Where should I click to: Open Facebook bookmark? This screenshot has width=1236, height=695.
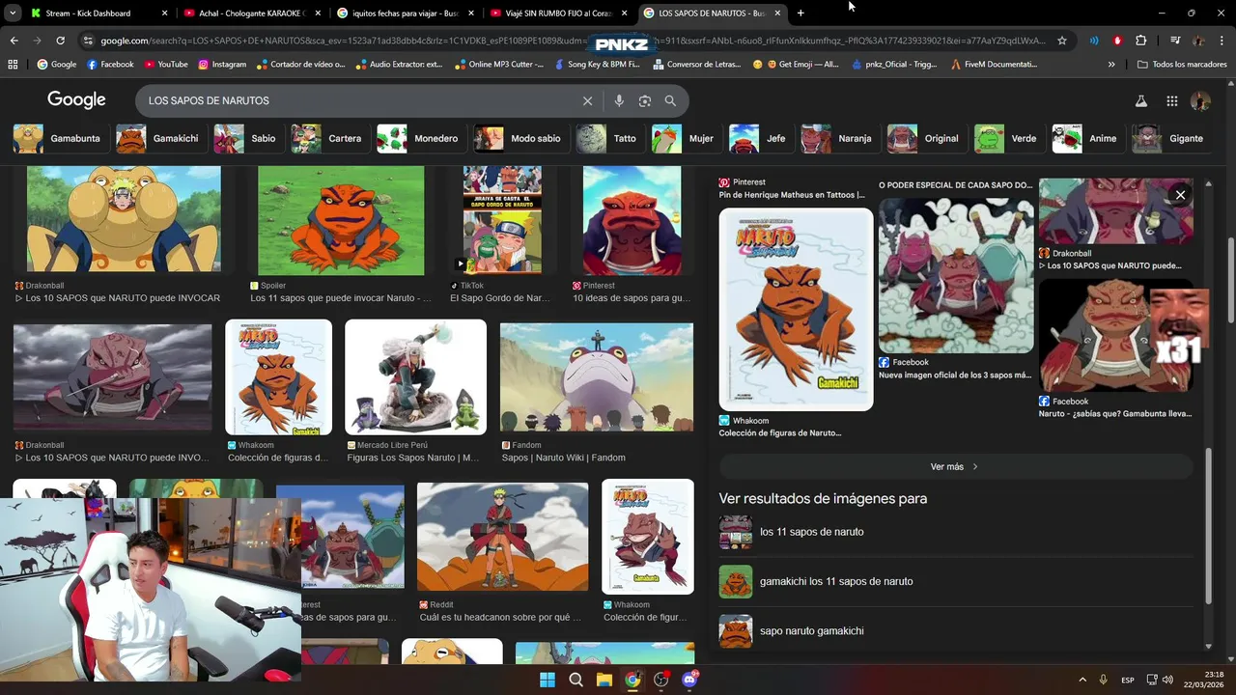tap(110, 64)
